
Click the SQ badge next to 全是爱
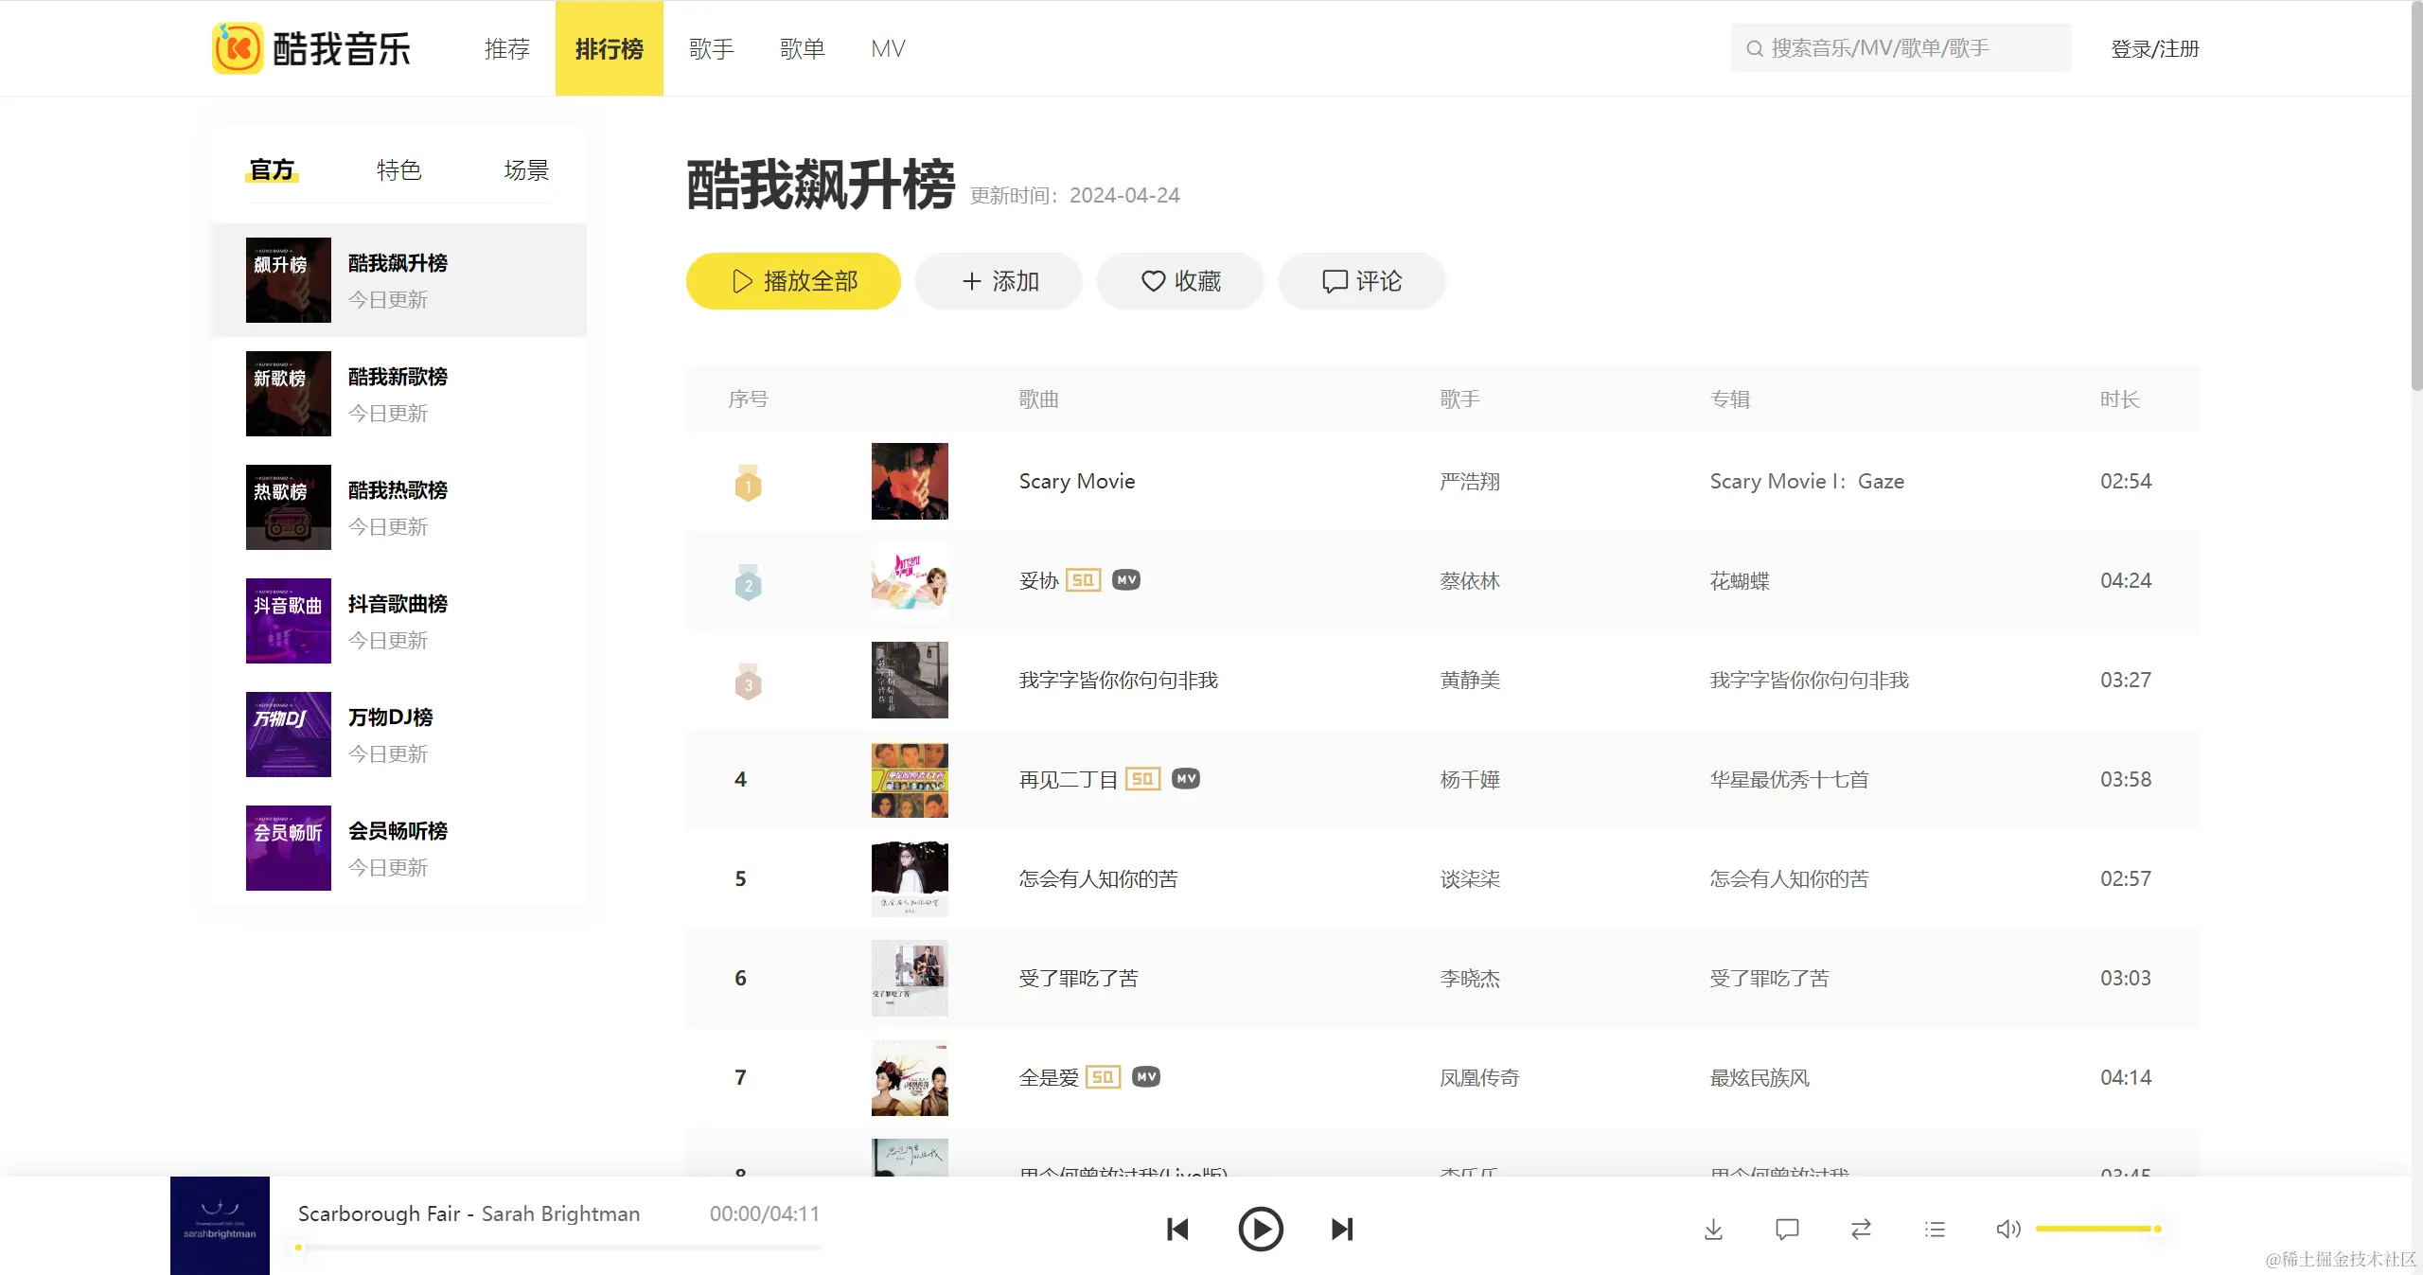coord(1103,1076)
